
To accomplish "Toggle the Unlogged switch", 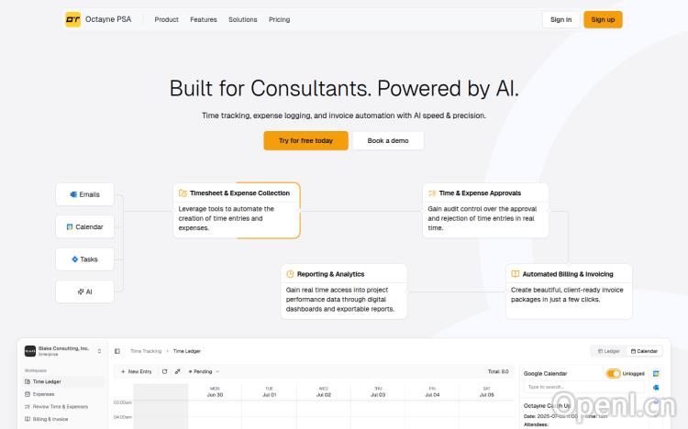I will tap(613, 373).
